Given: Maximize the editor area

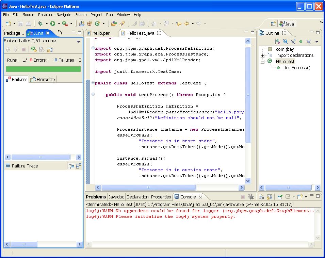Looking at the screenshot, I should tap(253, 32).
